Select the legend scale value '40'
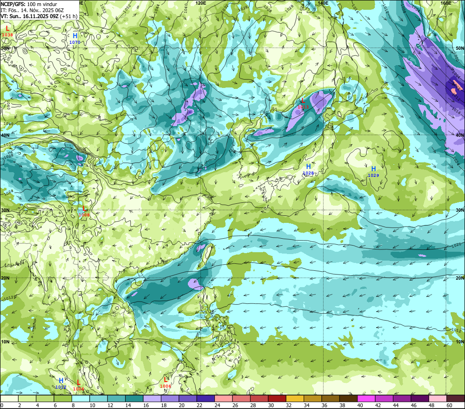 coord(360,405)
